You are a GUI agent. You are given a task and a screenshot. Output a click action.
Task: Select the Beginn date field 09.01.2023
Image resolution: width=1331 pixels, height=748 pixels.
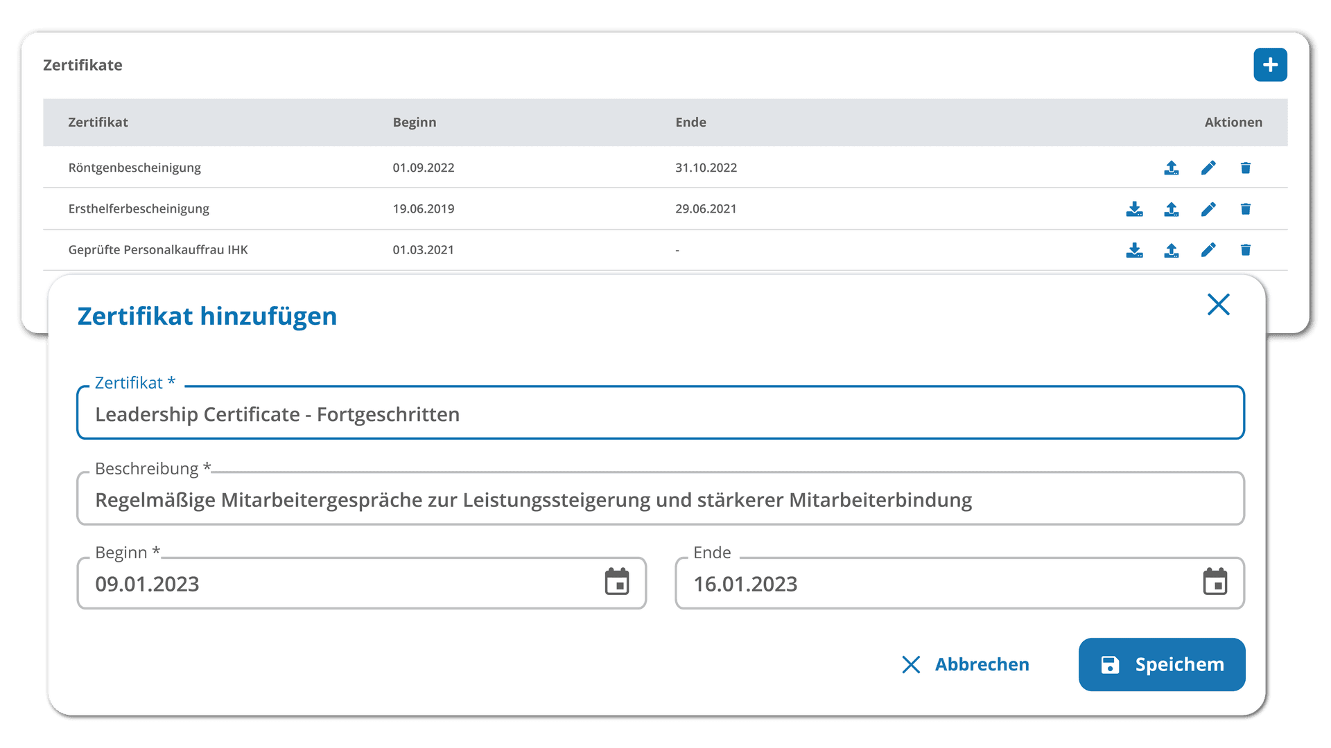(362, 583)
